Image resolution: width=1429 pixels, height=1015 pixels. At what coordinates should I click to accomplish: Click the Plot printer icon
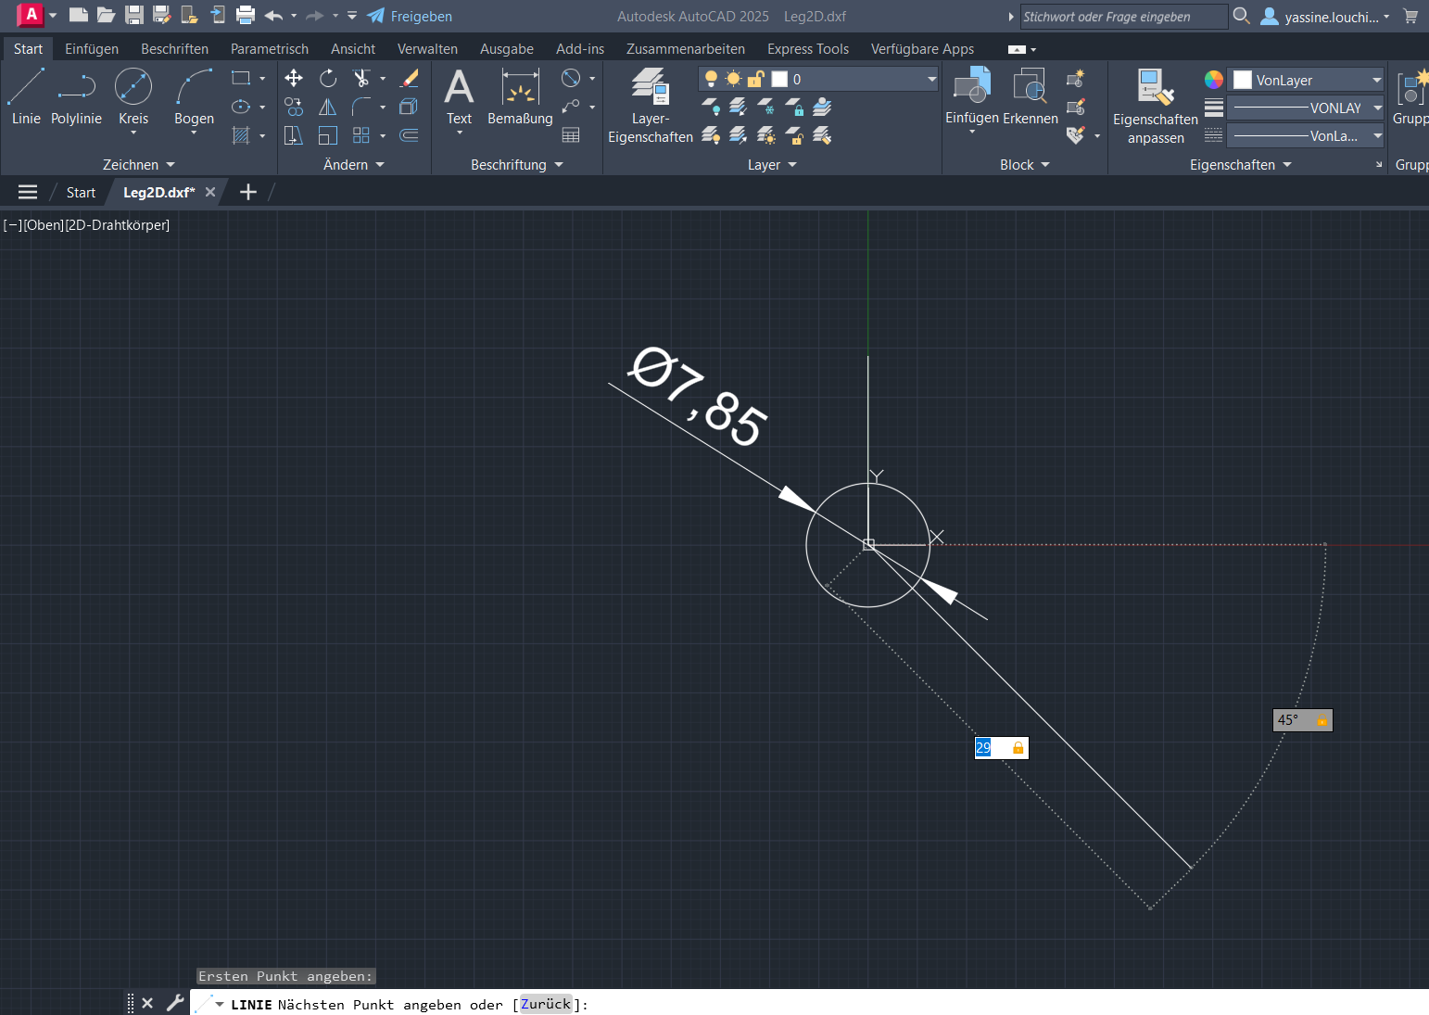pos(246,15)
